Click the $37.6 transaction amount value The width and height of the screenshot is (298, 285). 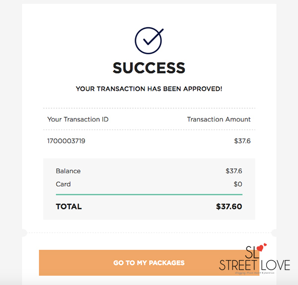click(x=242, y=141)
